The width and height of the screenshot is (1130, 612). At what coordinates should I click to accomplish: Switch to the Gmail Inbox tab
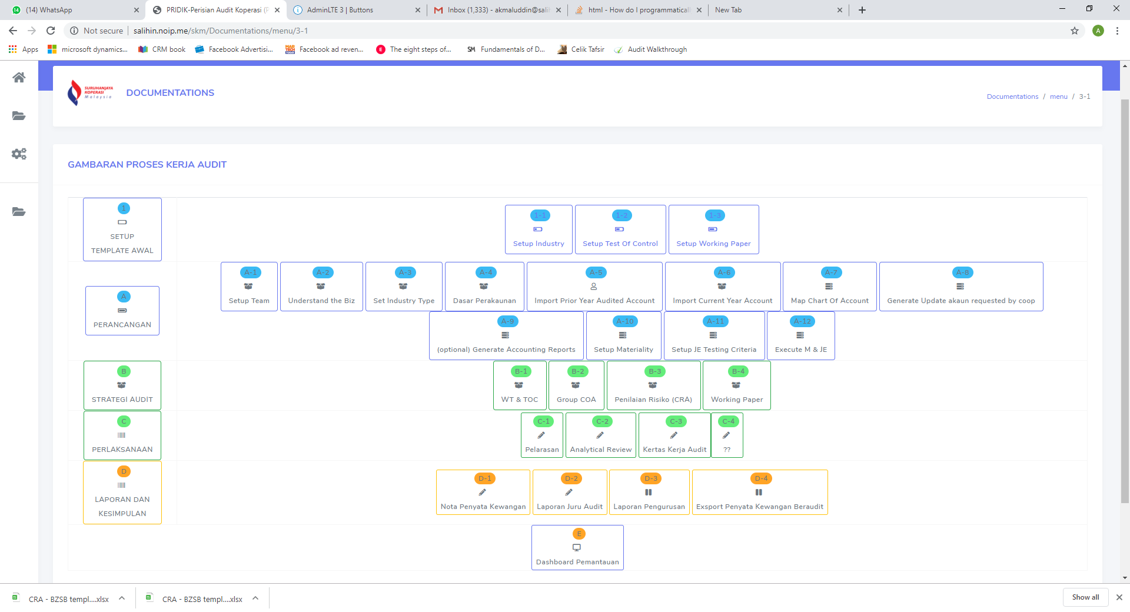click(x=497, y=10)
